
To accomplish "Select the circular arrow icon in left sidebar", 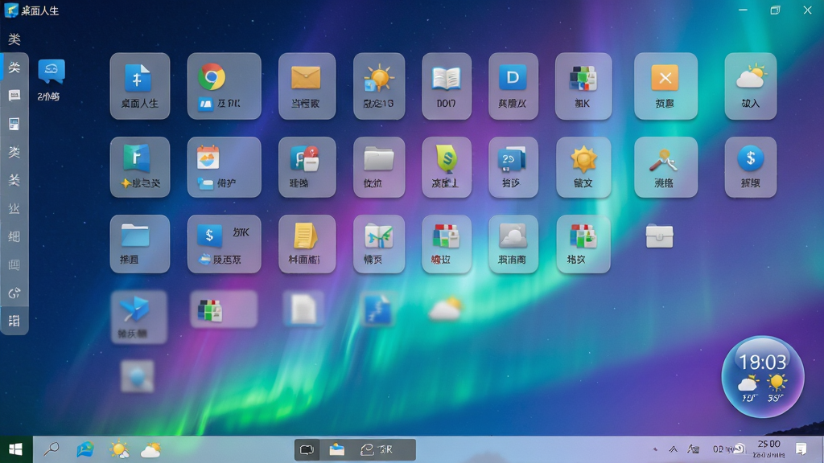I will click(14, 293).
